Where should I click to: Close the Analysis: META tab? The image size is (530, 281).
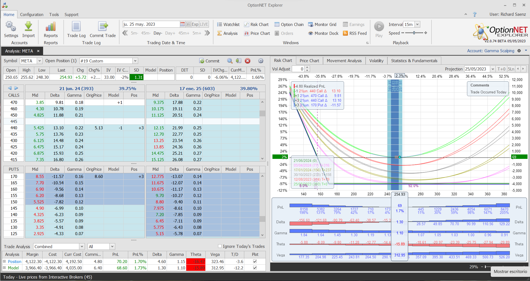point(38,51)
